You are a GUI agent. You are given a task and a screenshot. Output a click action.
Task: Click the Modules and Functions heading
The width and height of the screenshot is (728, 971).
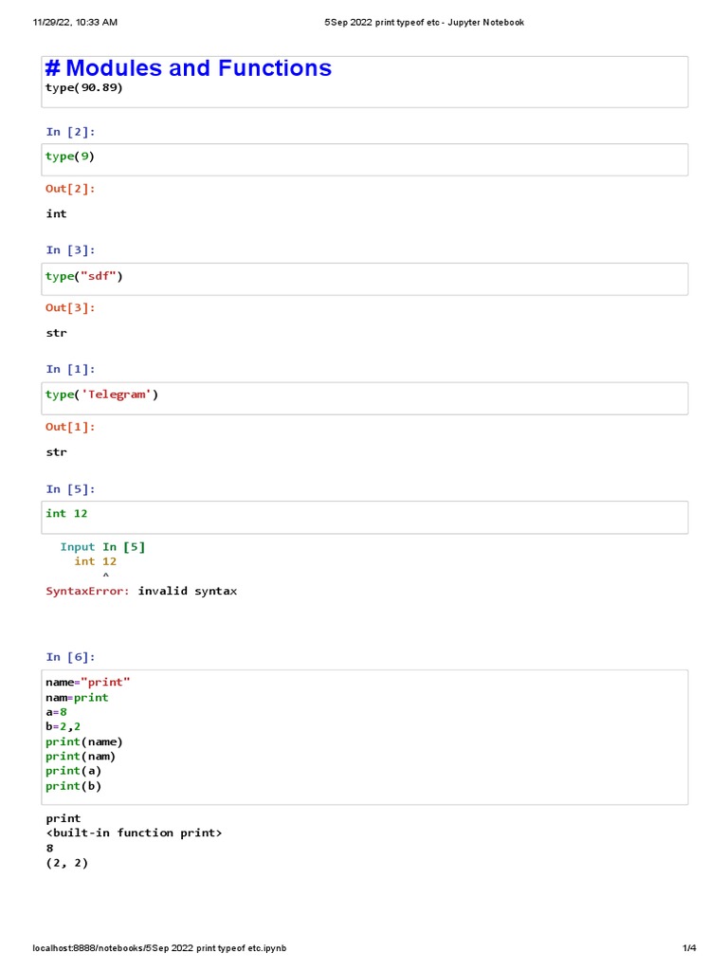[189, 68]
